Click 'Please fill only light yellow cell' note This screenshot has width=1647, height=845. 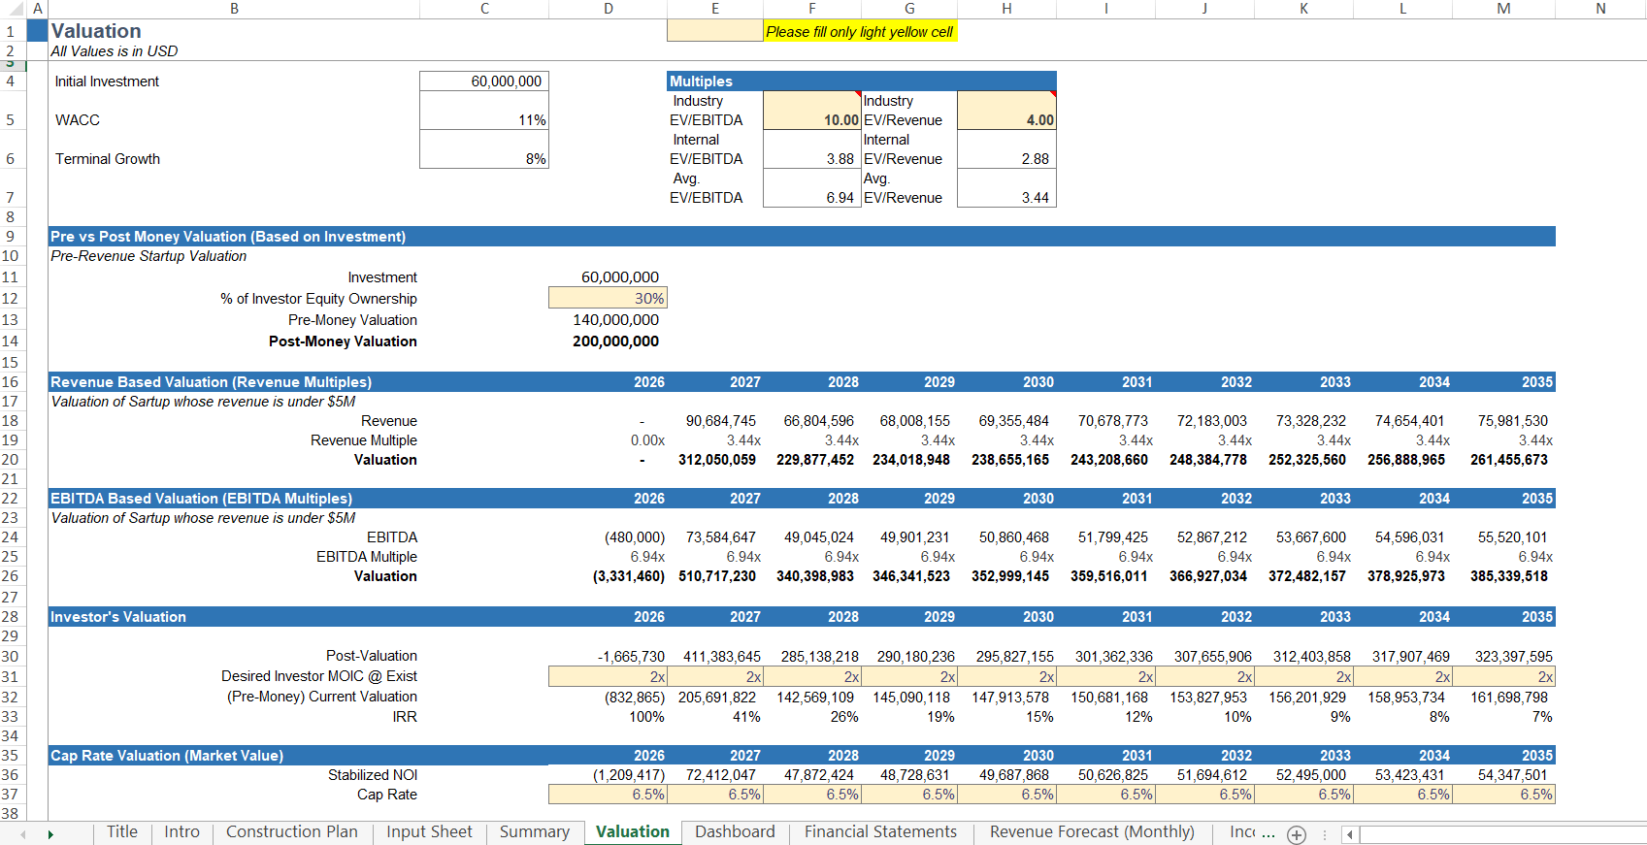pos(860,31)
